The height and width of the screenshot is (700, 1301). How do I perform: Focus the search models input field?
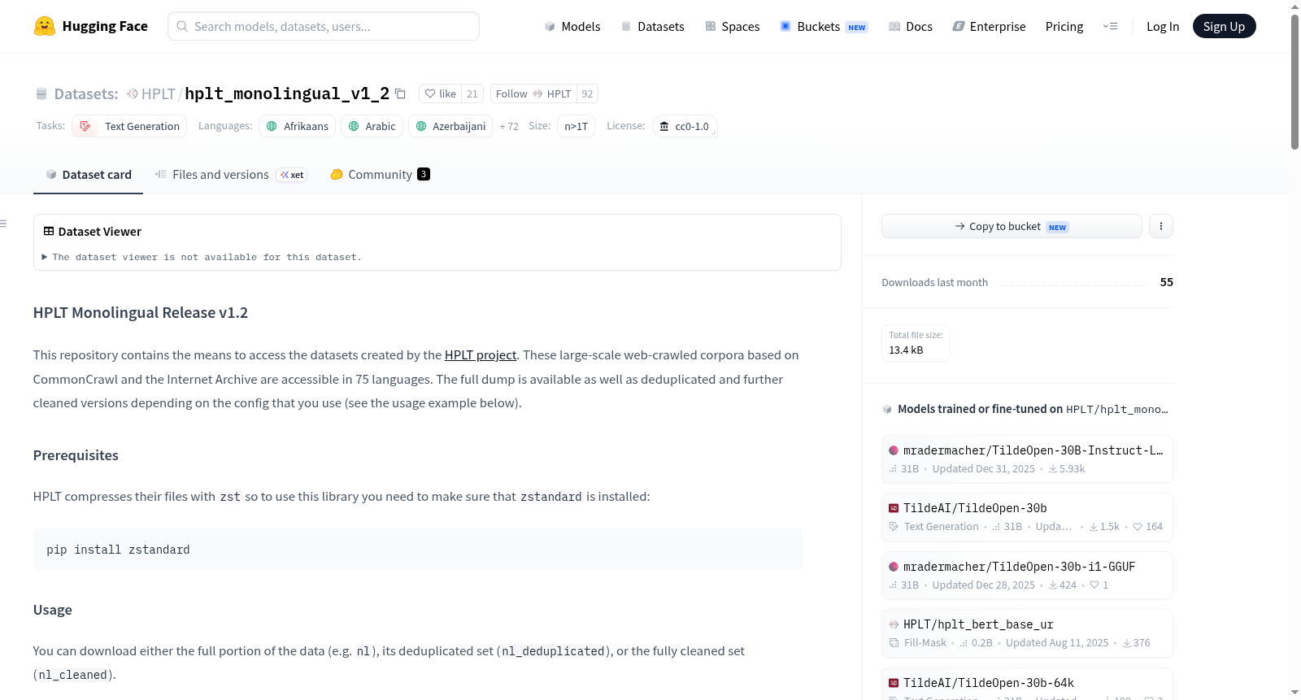click(324, 26)
